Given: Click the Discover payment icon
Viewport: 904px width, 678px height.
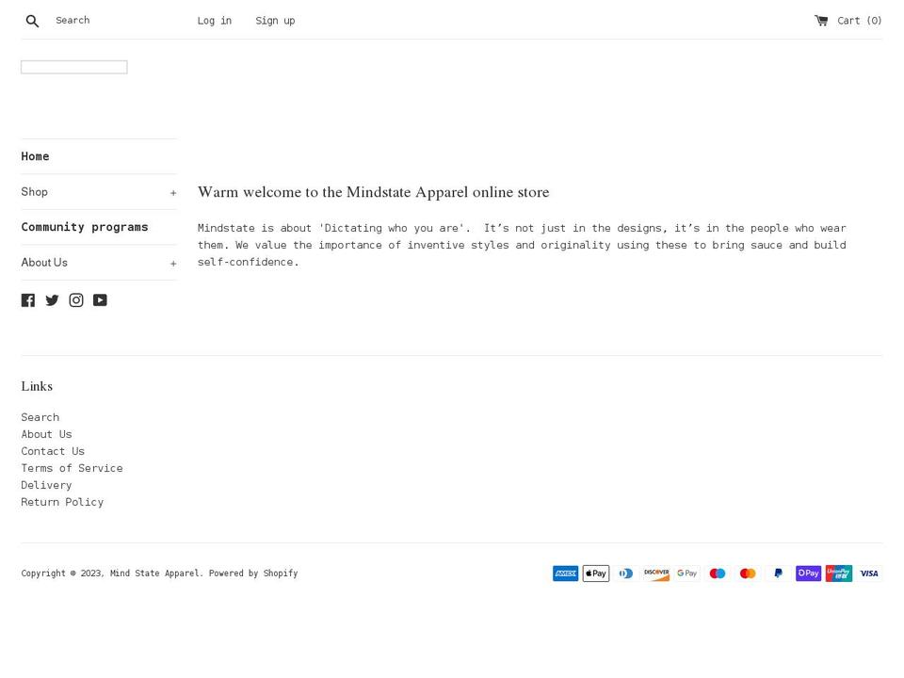Looking at the screenshot, I should pos(656,573).
